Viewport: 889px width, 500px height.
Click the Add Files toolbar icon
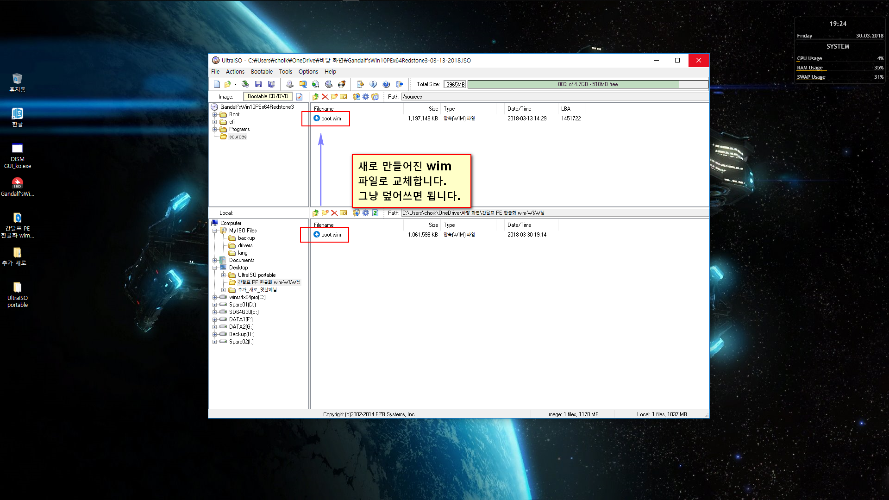tap(360, 84)
